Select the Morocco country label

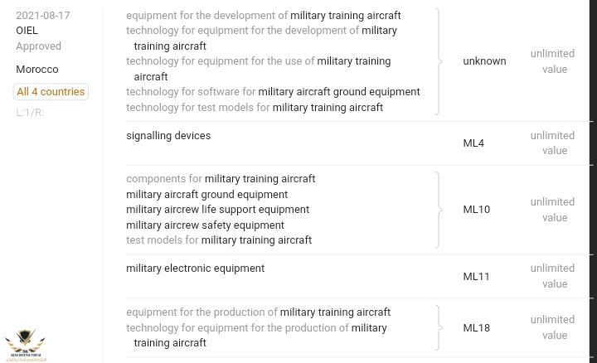tap(37, 69)
